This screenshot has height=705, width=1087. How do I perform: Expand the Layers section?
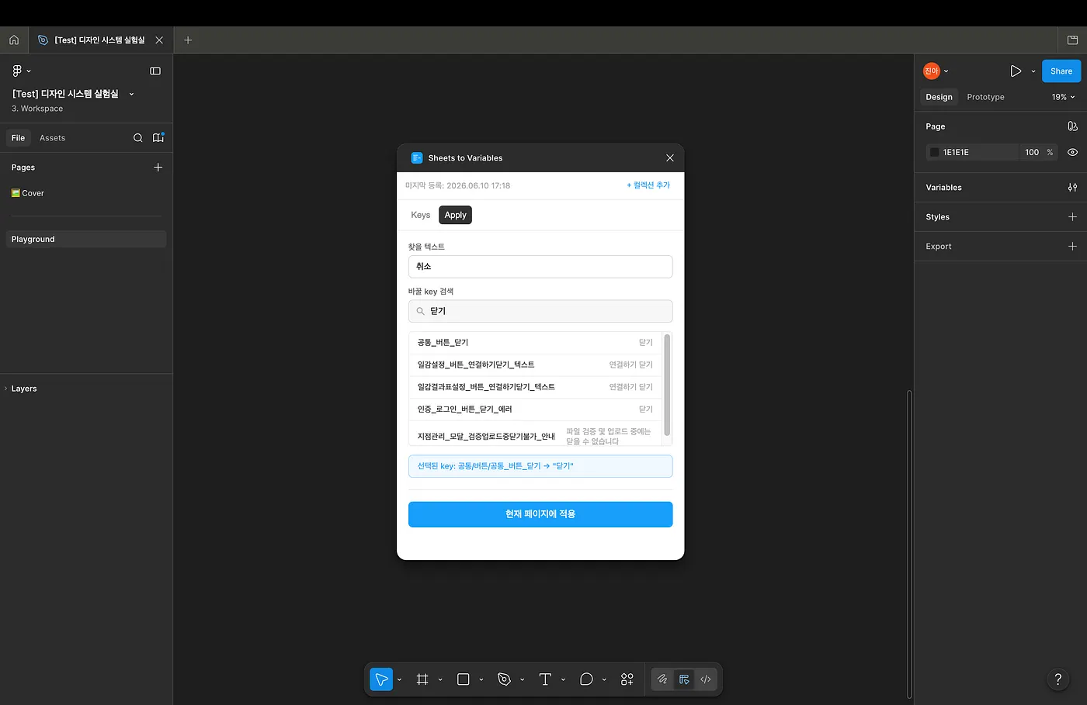pos(23,389)
